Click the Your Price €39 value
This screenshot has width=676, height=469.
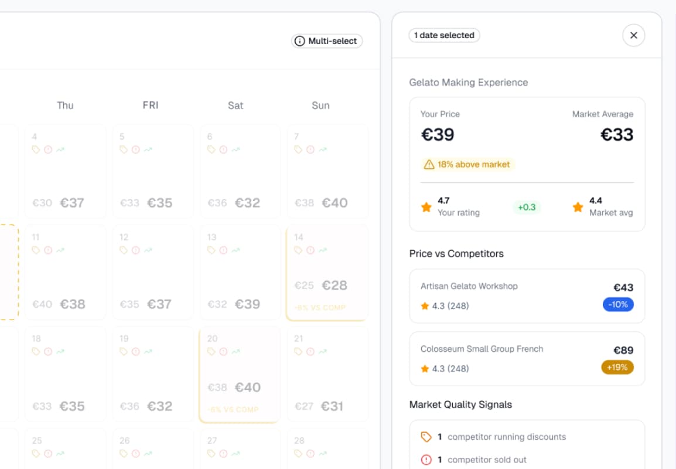pos(438,135)
